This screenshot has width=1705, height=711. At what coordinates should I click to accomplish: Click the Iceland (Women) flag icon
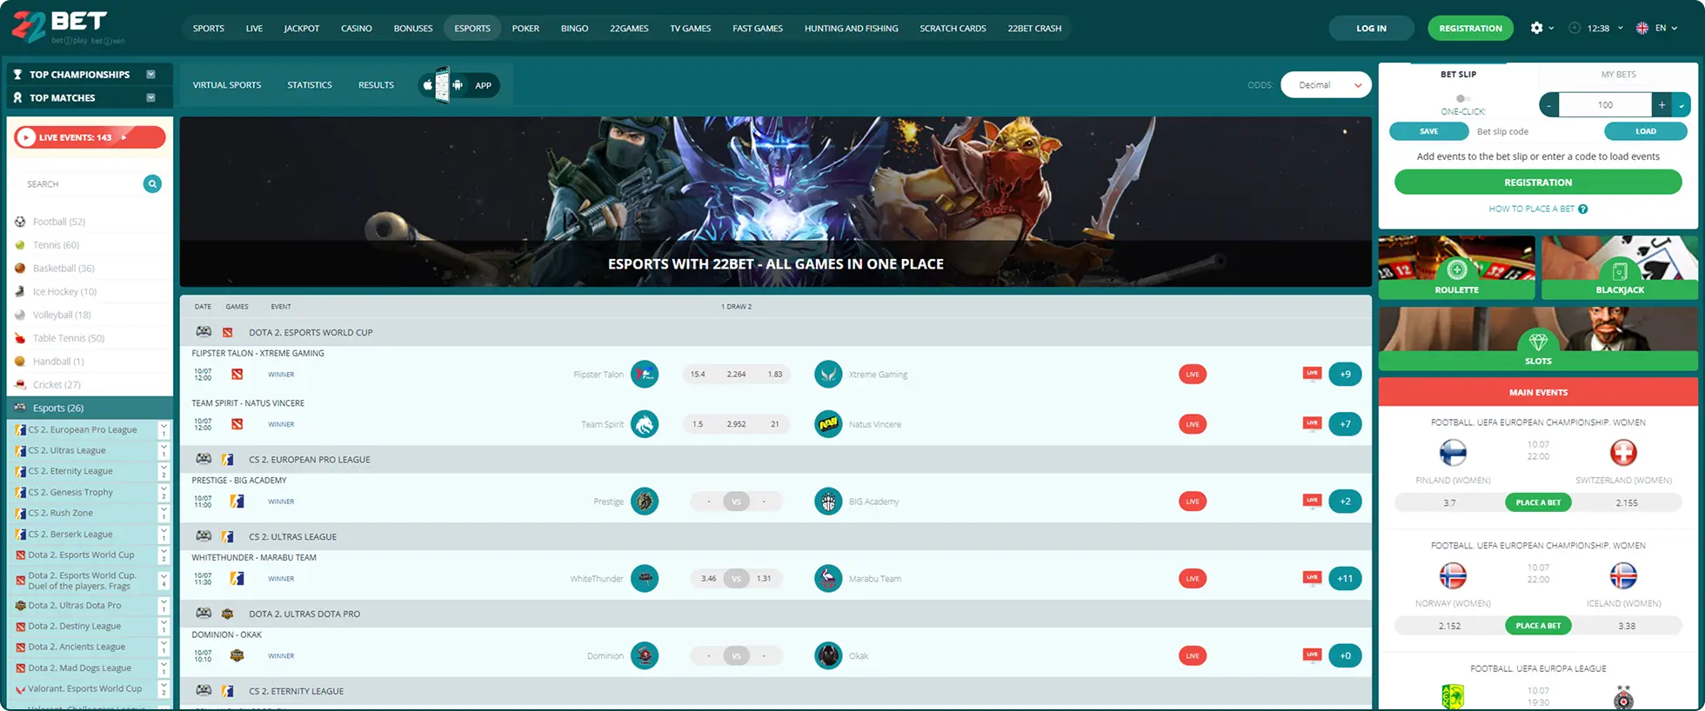coord(1623,575)
